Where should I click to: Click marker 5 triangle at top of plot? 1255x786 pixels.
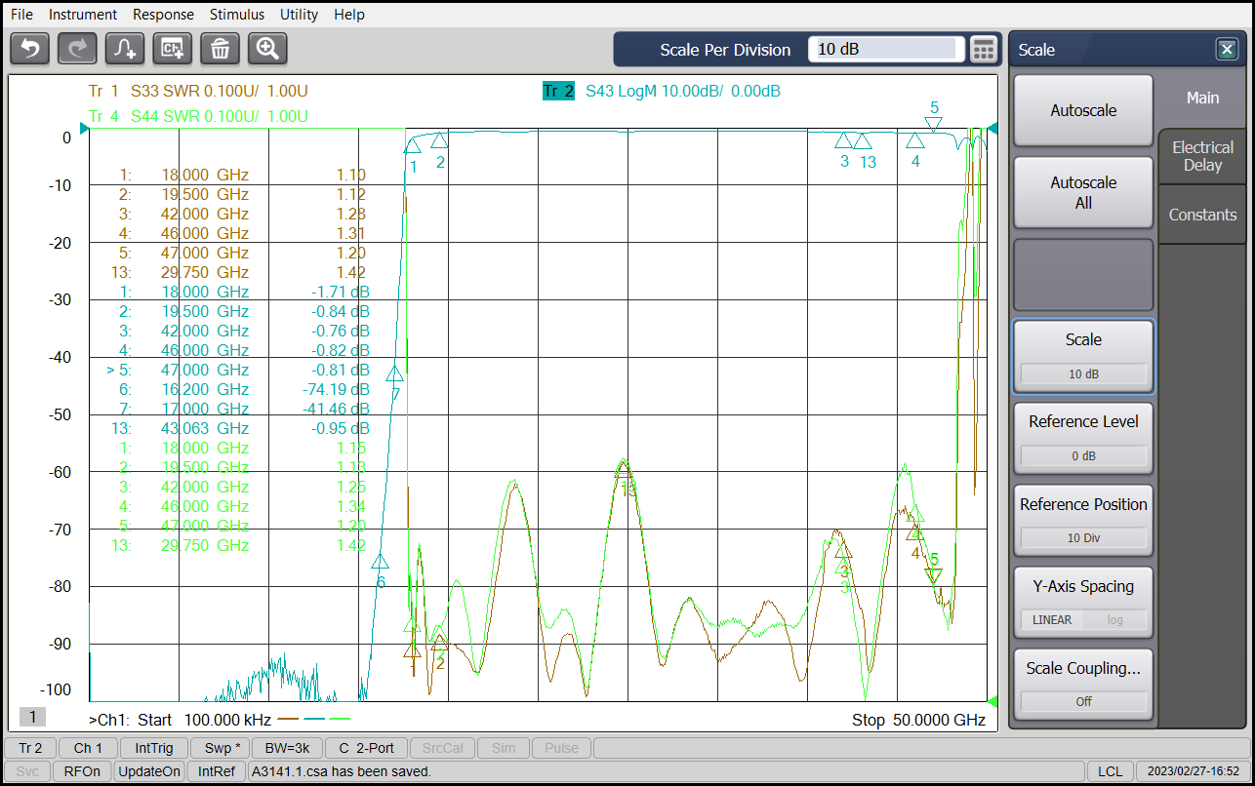coord(933,123)
